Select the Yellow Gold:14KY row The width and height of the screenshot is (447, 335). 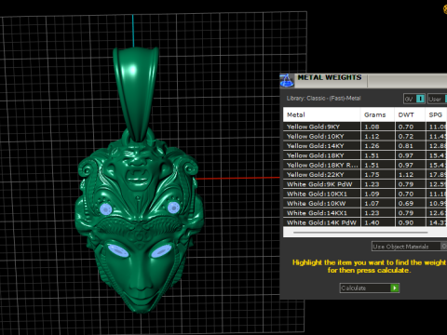pos(365,146)
